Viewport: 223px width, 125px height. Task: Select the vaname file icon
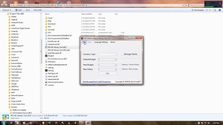(x=46, y=85)
